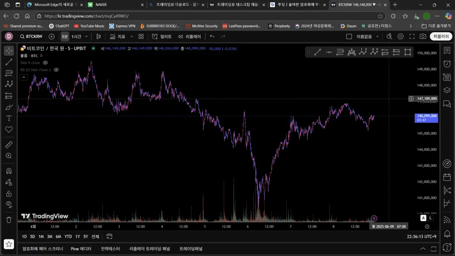Undo the last chart action
This screenshot has height=256, width=455.
coord(212,36)
